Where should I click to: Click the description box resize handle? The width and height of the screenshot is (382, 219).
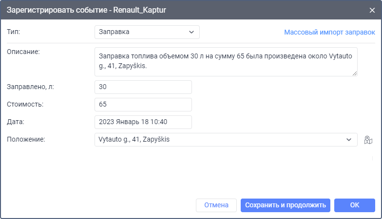[x=355, y=73]
